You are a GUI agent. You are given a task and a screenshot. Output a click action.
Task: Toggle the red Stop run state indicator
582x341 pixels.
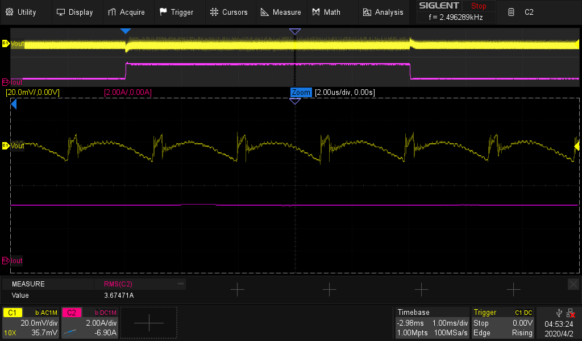pyautogui.click(x=479, y=6)
